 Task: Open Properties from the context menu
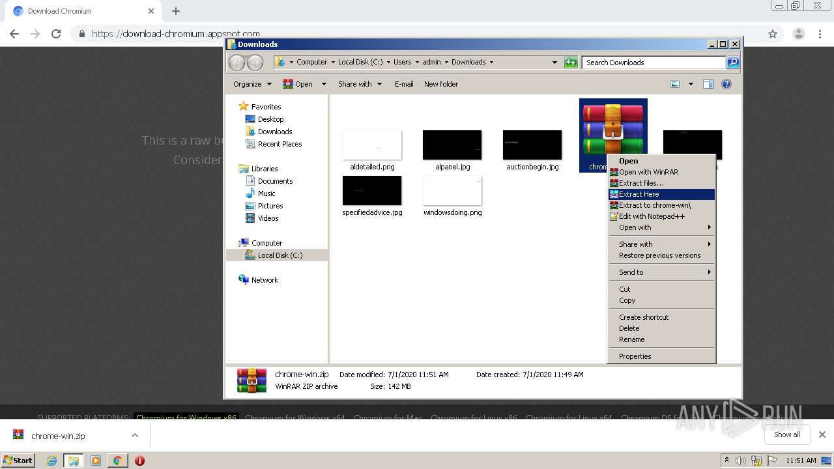click(x=661, y=356)
